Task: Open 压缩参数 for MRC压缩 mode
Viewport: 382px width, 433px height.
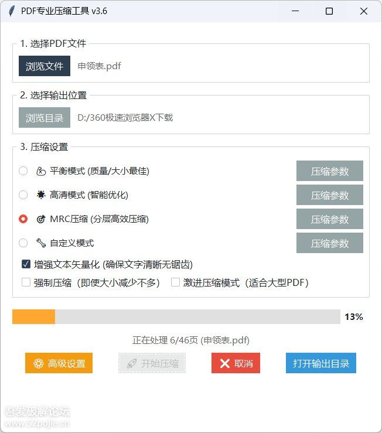Action: coord(329,219)
